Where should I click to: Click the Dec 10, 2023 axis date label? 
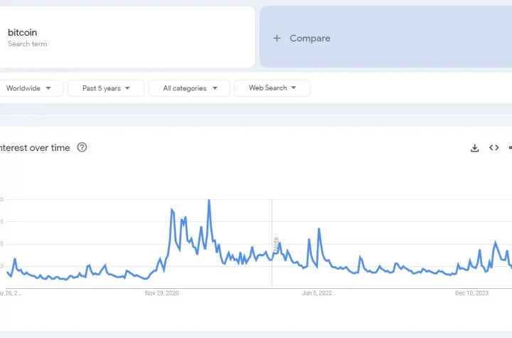[x=471, y=292]
